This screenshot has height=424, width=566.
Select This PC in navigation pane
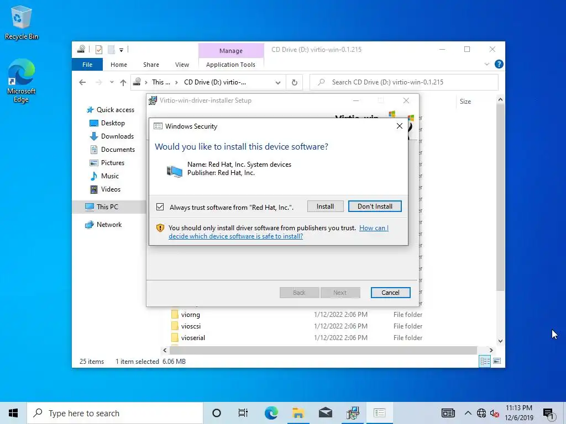(x=107, y=207)
